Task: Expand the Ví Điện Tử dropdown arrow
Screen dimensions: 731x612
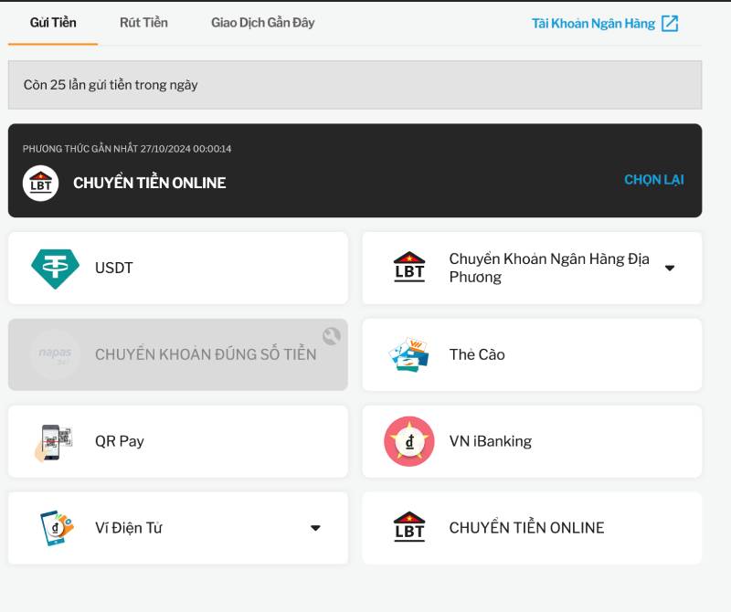Action: click(315, 528)
